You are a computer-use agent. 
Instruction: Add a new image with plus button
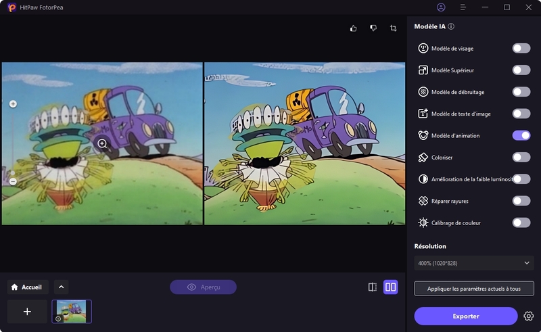coord(27,312)
